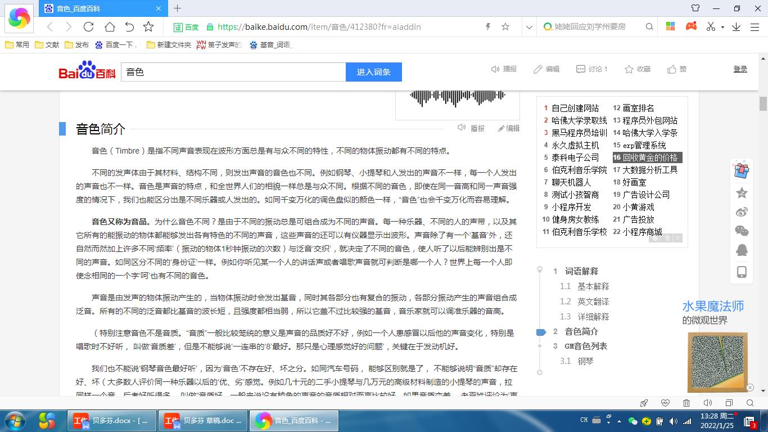
Task: Like the entry with the 赞 button
Action: click(677, 69)
